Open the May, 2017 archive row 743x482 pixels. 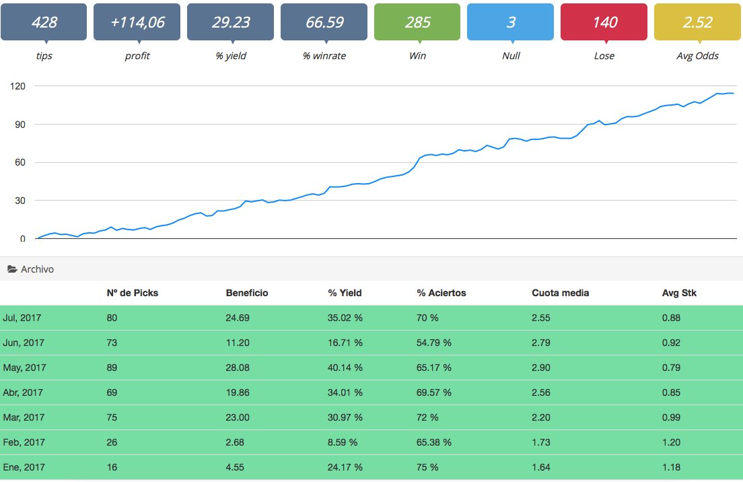[x=371, y=368]
